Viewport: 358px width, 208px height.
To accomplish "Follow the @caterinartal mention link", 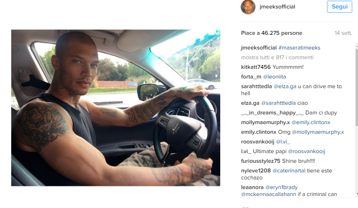I will [x=289, y=170].
